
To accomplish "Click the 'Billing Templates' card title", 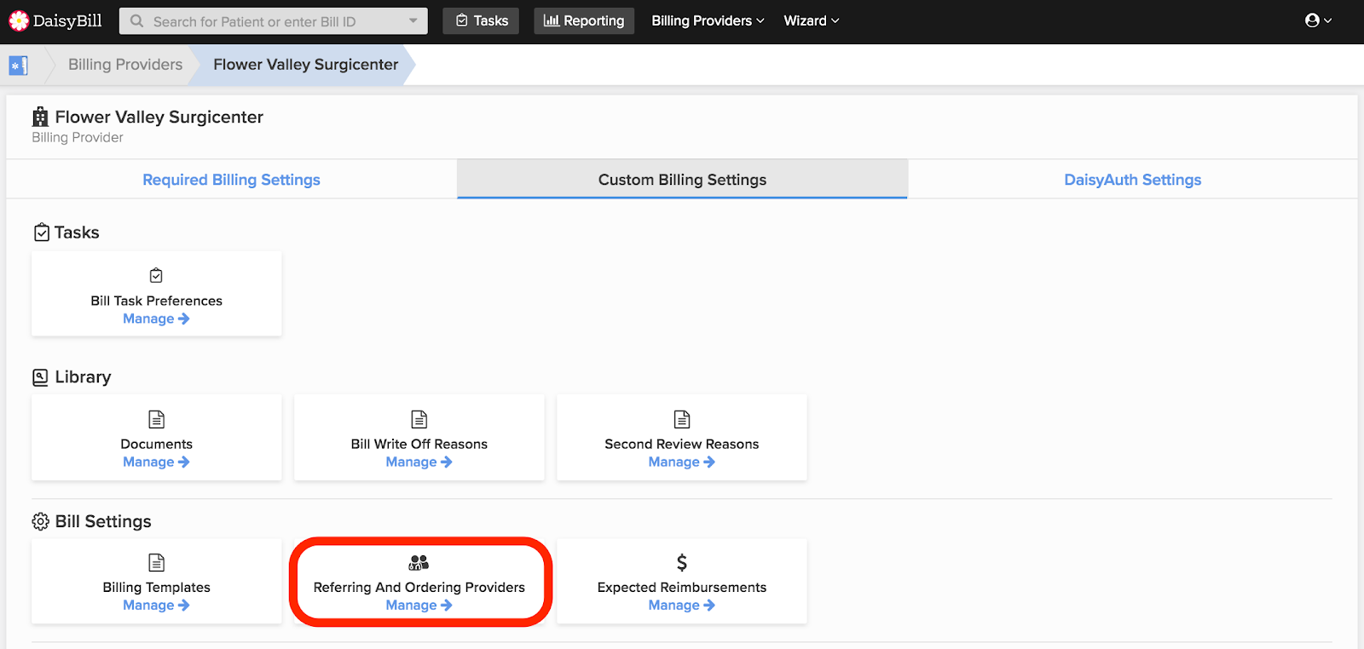I will (x=157, y=587).
